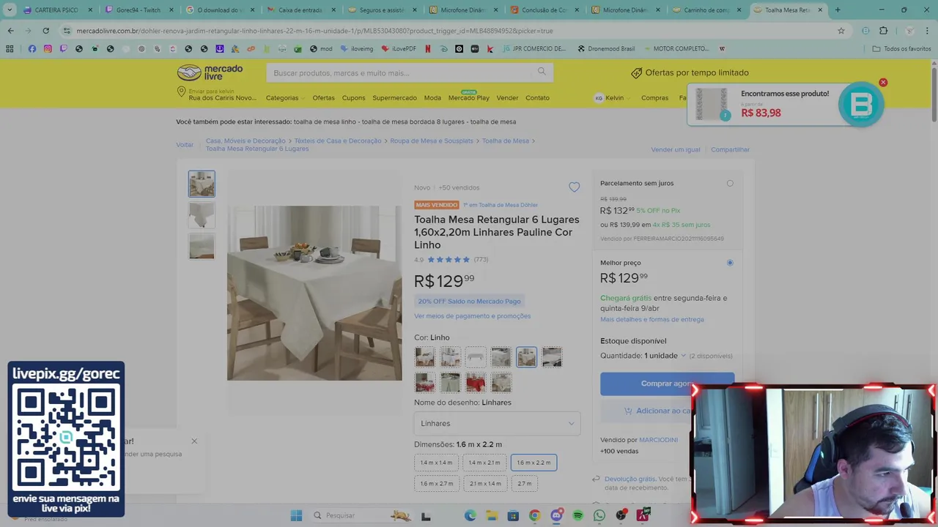Open the Supermercado menu item
This screenshot has height=527, width=938.
[394, 98]
